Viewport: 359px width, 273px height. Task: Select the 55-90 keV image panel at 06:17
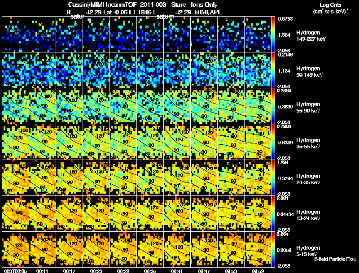point(69,106)
